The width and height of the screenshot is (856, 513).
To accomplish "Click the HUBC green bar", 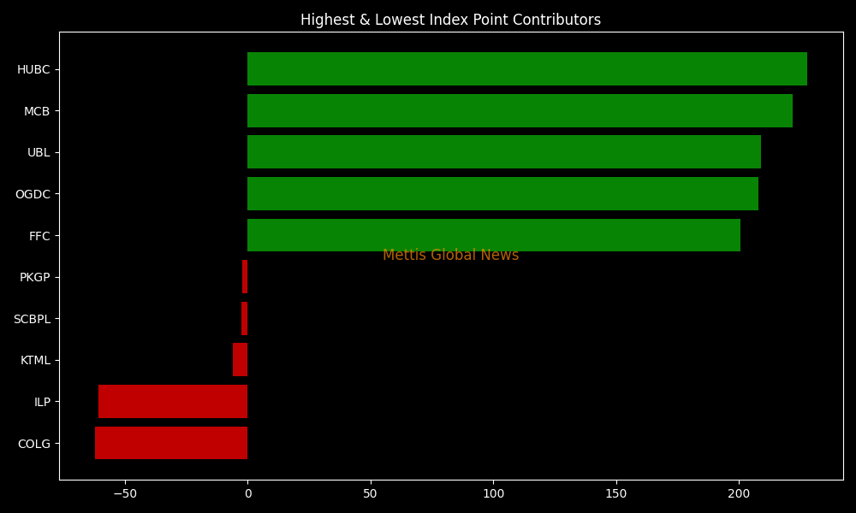I will [x=527, y=69].
